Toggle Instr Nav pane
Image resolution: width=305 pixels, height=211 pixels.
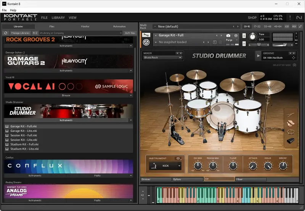coord(130,33)
